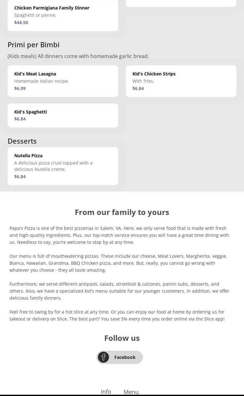Click the Desserts section heading
This screenshot has height=396, width=244.
click(22, 141)
